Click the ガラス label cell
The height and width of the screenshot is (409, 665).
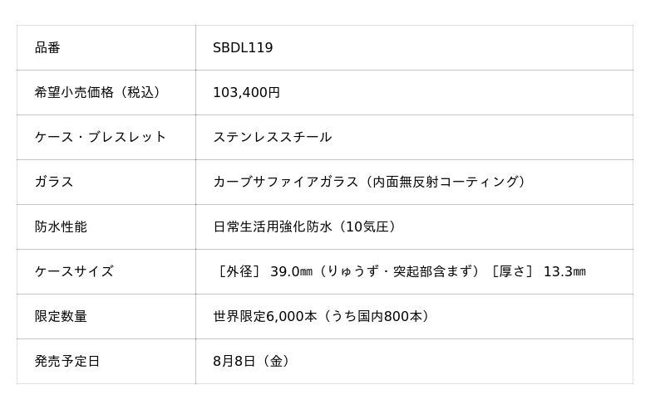click(x=54, y=183)
